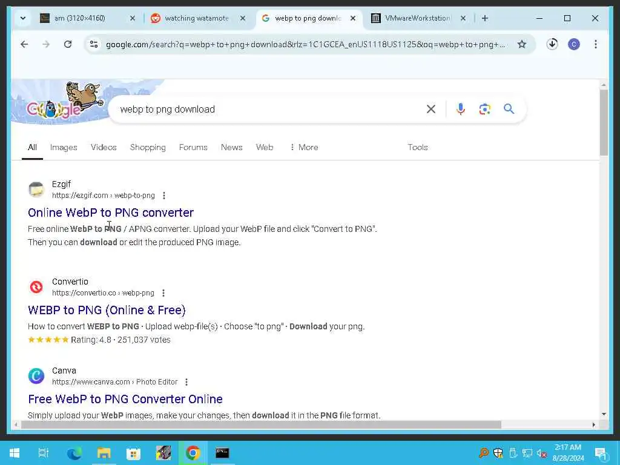Click the scroll down arrow
Screen dimensions: 620x465
coord(604,414)
